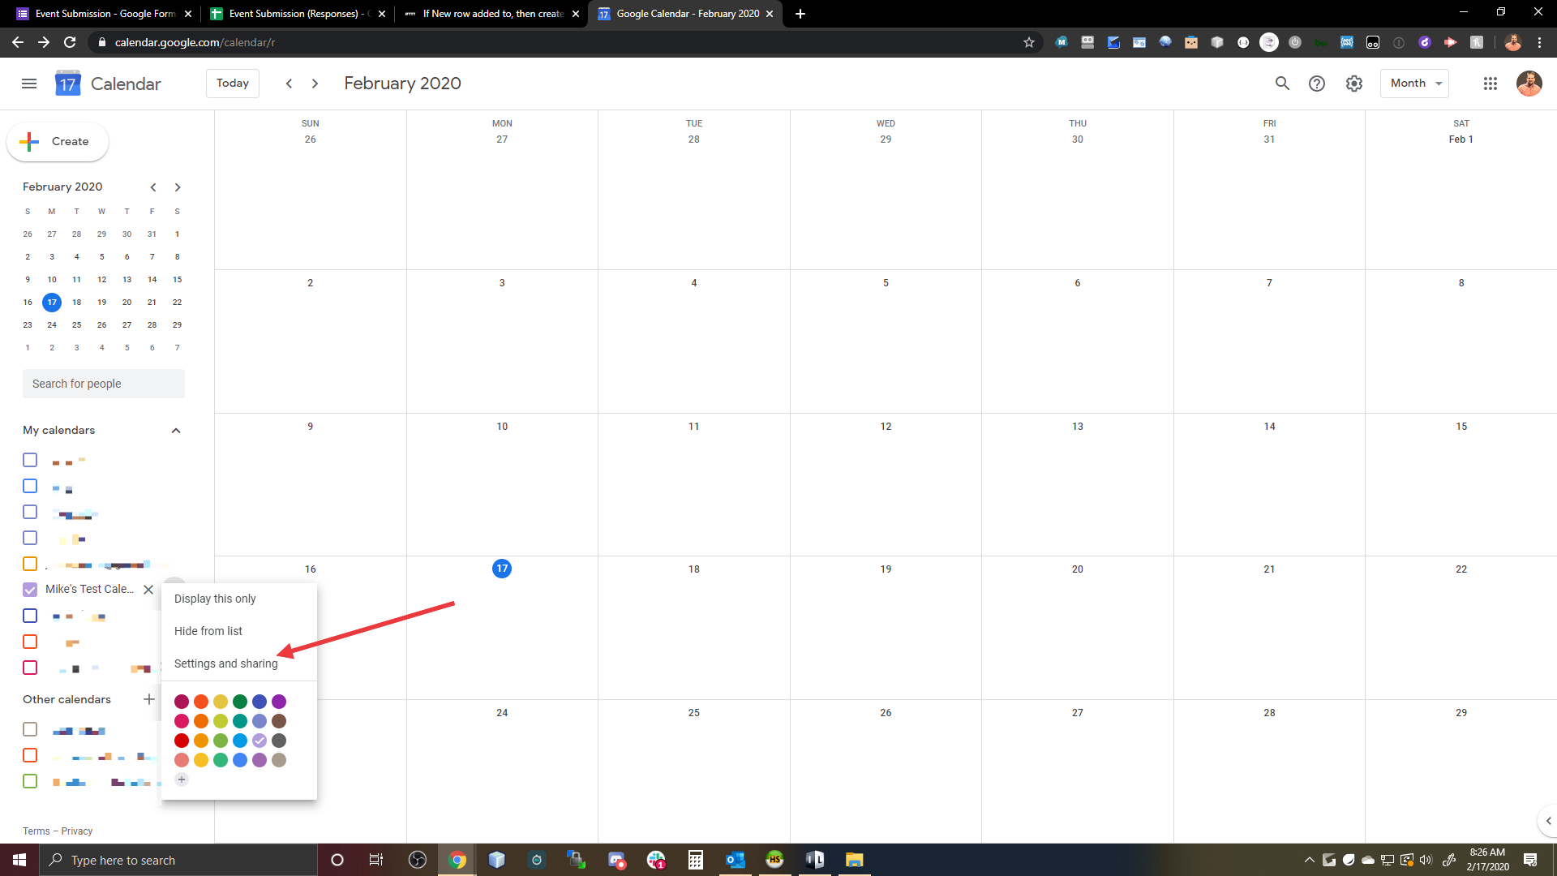Open Google Calendar settings gear

(1353, 84)
